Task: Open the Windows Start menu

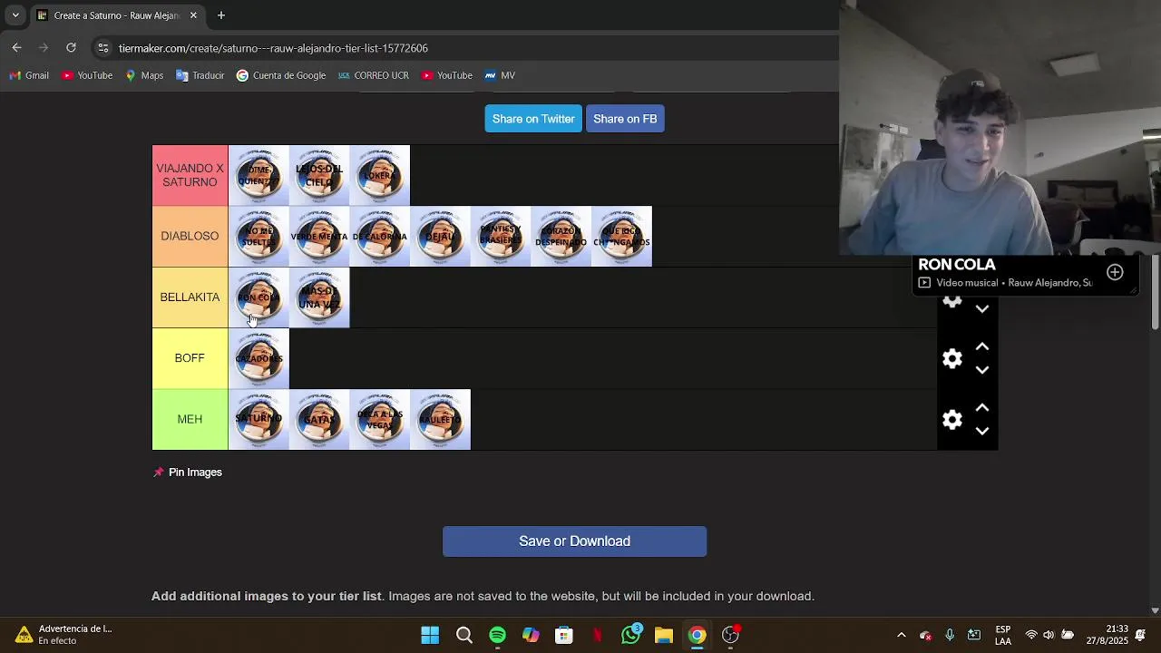Action: (430, 635)
